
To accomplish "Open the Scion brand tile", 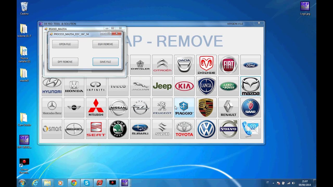I will (x=74, y=129).
